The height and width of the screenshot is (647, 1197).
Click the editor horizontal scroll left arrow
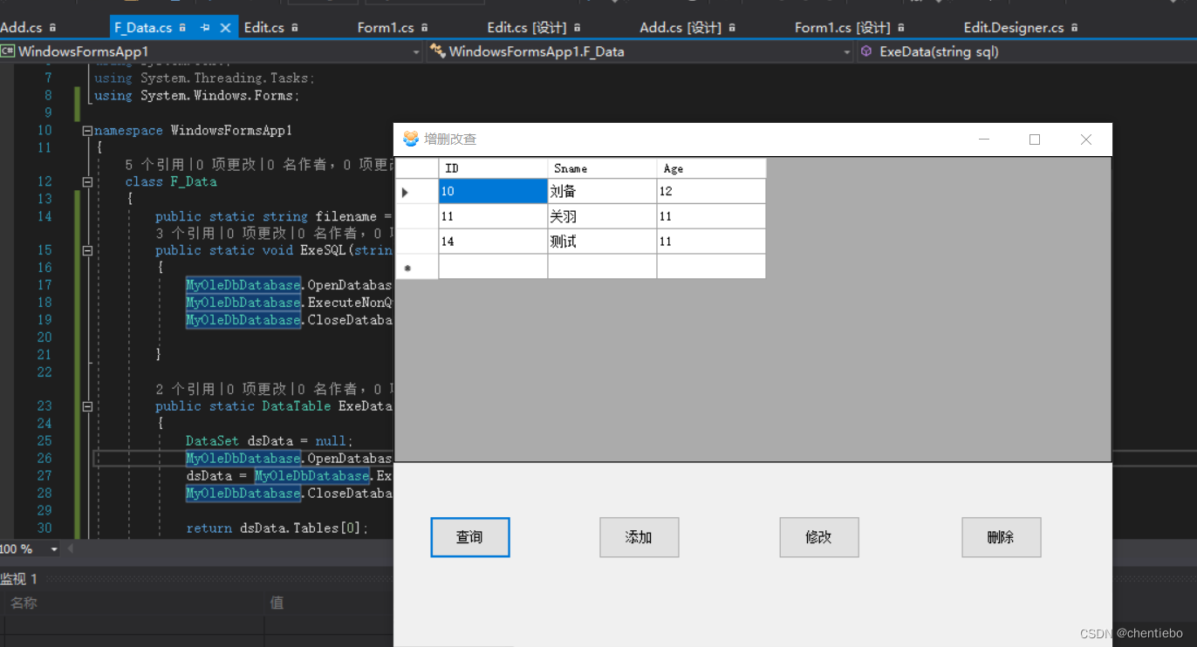[x=71, y=549]
